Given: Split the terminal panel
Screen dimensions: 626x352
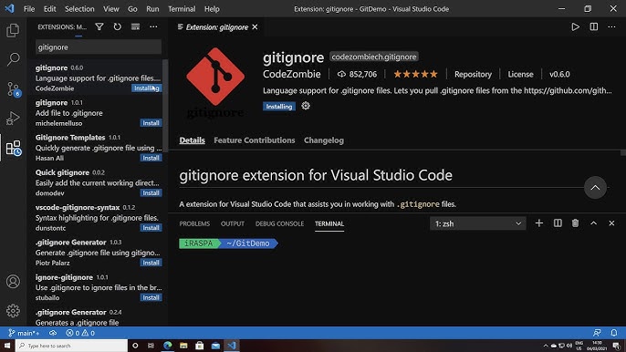Looking at the screenshot, I should [558, 223].
